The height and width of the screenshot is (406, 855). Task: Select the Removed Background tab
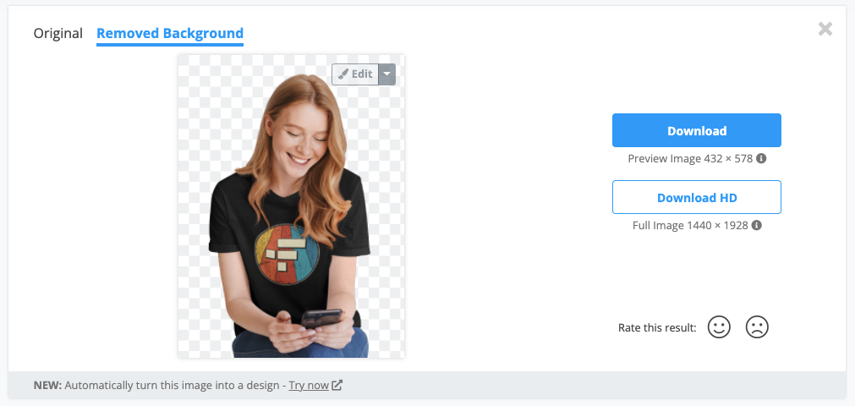point(170,34)
